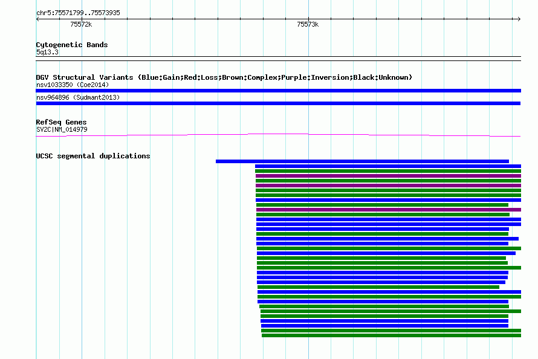The height and width of the screenshot is (359, 538).
Task: Click the right scroll arrow on the ruler
Action: [519, 19]
